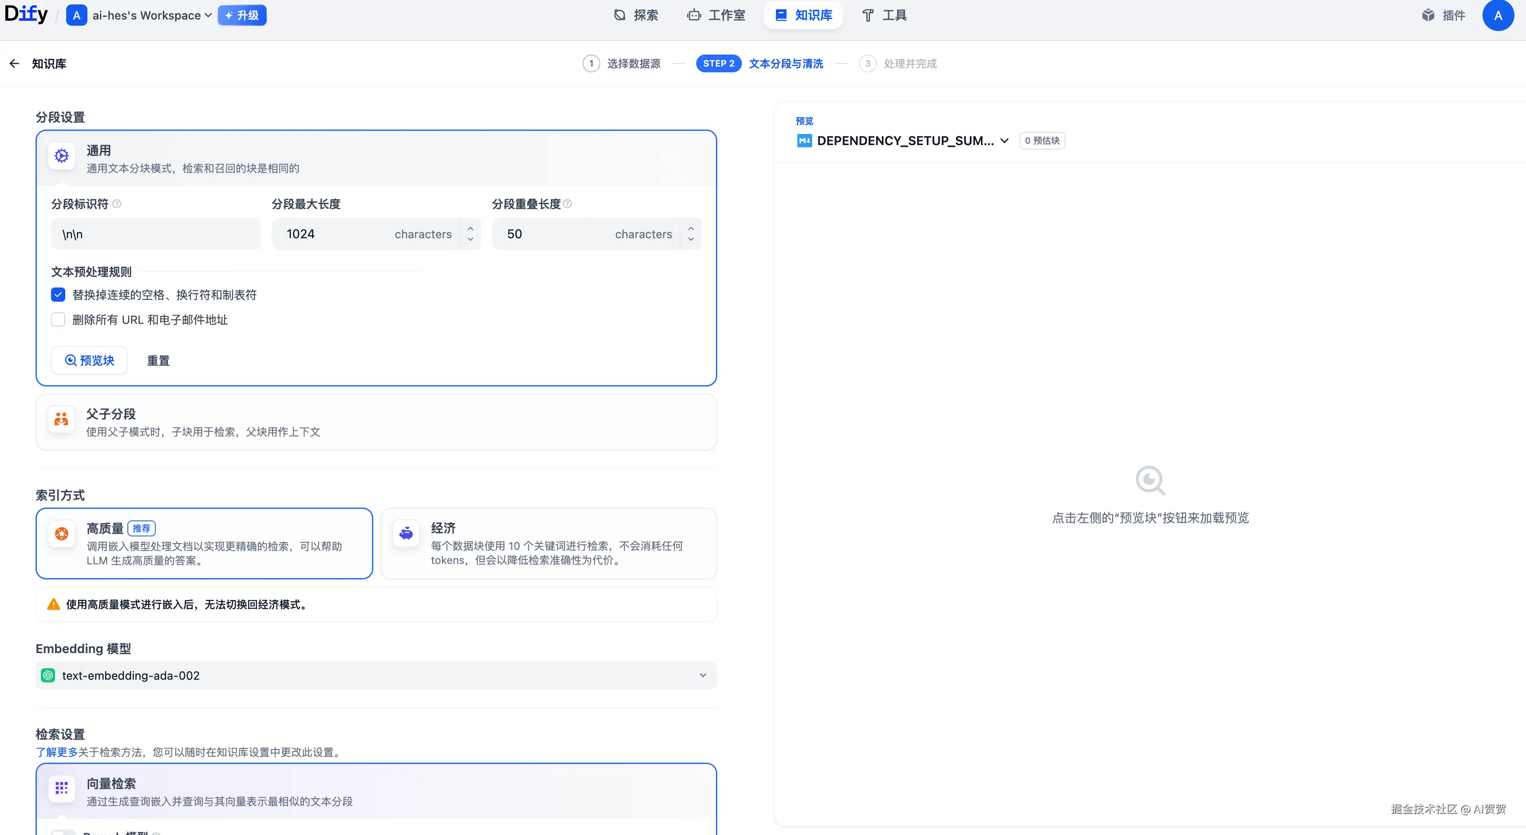Screen dimensions: 1526x835
Task: Select the 经济 index method icon
Action: tap(407, 534)
